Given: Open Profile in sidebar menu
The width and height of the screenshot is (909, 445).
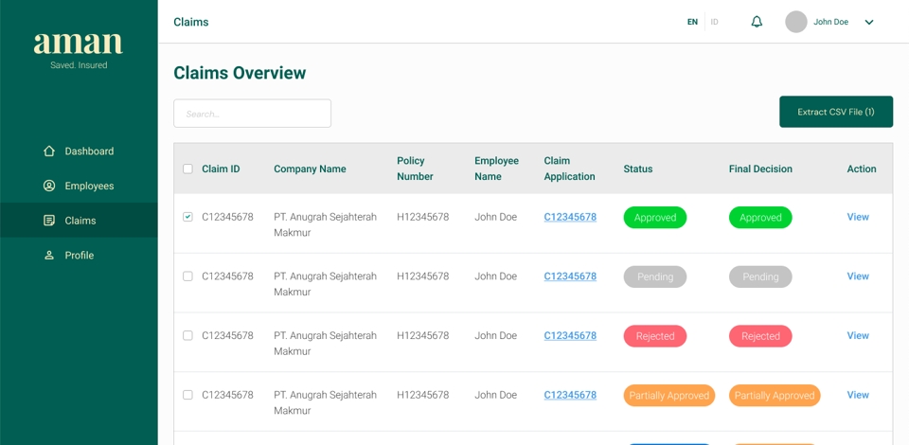Looking at the screenshot, I should click(79, 256).
